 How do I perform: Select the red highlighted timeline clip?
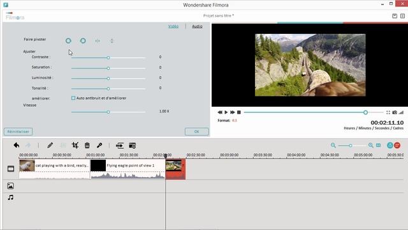(175, 169)
